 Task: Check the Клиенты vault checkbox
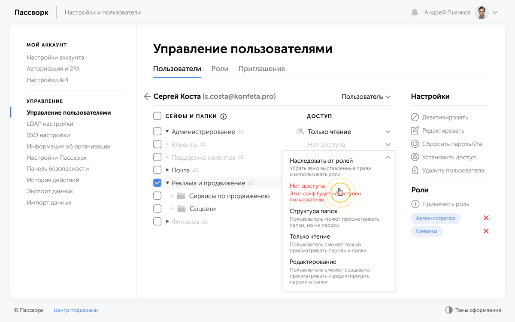(x=158, y=144)
